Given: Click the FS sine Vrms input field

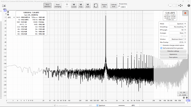Looking at the screenshot, I should (123, 7).
